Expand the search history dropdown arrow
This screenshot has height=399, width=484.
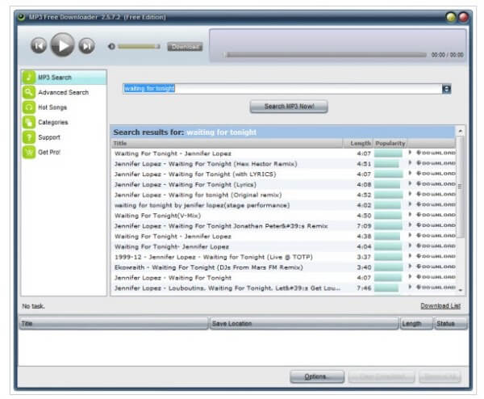pyautogui.click(x=446, y=89)
